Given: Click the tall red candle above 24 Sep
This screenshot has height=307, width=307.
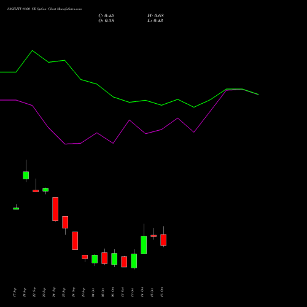Looking at the screenshot, I should 55,209.
